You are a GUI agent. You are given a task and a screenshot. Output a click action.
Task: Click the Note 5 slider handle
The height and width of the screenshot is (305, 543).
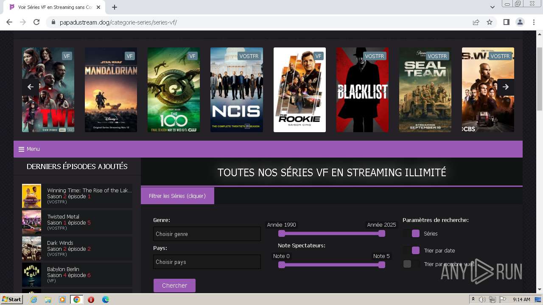(x=382, y=265)
